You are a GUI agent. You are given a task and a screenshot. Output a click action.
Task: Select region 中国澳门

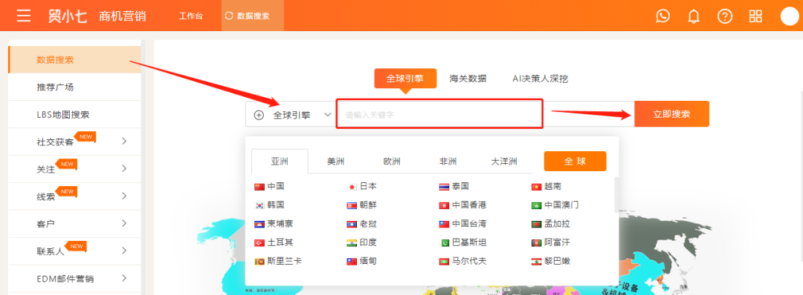click(555, 205)
